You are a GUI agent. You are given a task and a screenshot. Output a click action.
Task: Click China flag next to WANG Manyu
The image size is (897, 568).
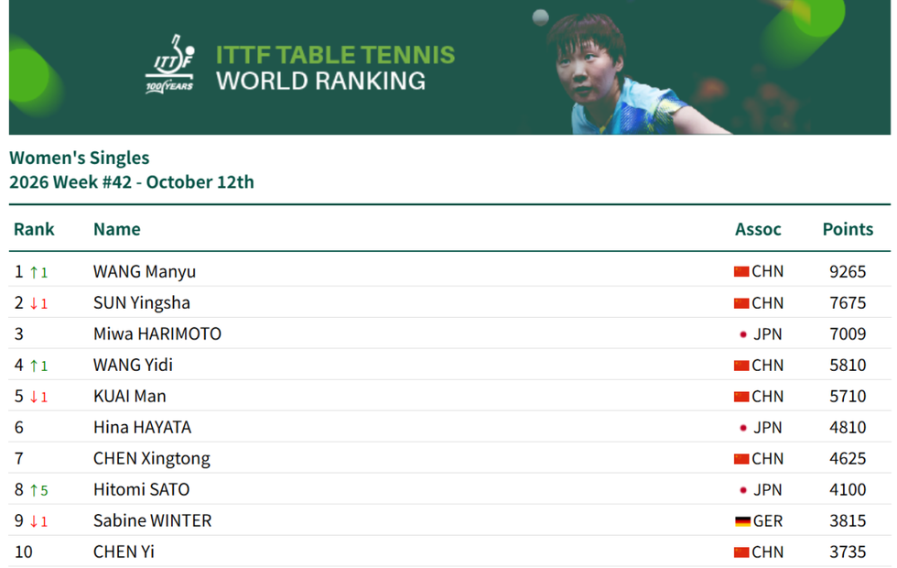[x=741, y=271]
